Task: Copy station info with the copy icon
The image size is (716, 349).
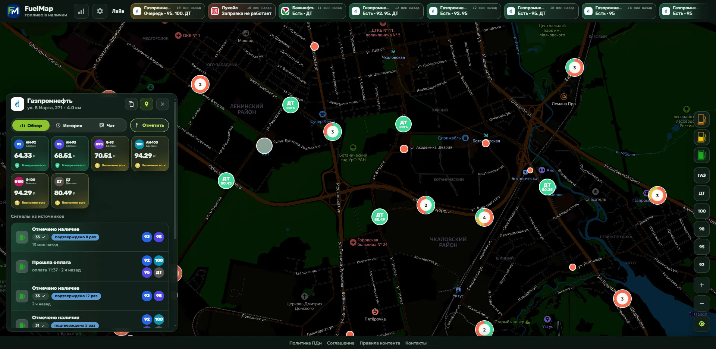Action: click(131, 104)
